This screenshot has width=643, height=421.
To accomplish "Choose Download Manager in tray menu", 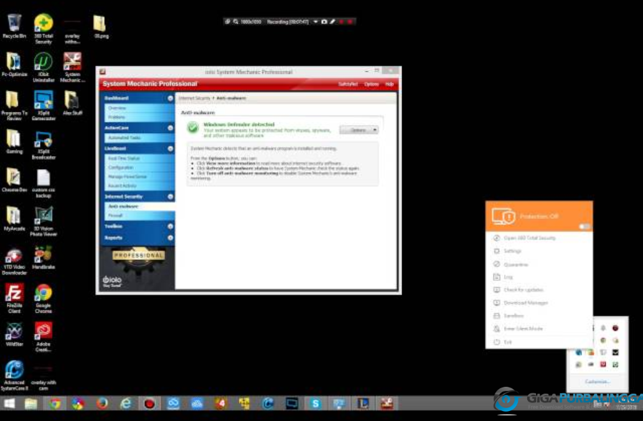I will tap(539, 303).
